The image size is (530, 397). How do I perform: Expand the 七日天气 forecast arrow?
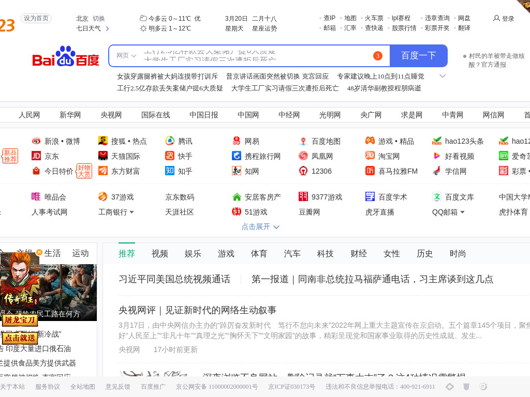pyautogui.click(x=108, y=29)
